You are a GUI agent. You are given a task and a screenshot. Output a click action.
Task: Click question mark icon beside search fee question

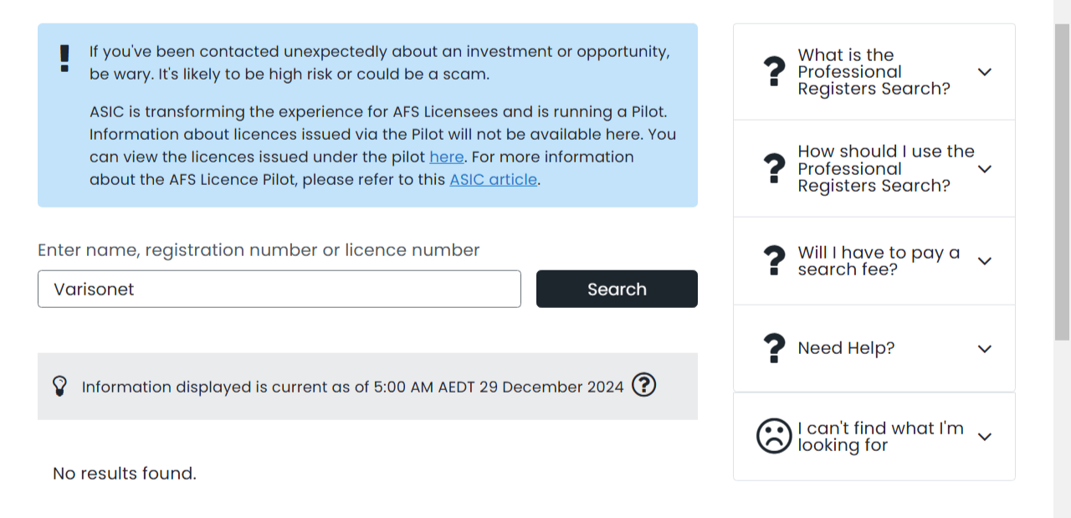776,261
